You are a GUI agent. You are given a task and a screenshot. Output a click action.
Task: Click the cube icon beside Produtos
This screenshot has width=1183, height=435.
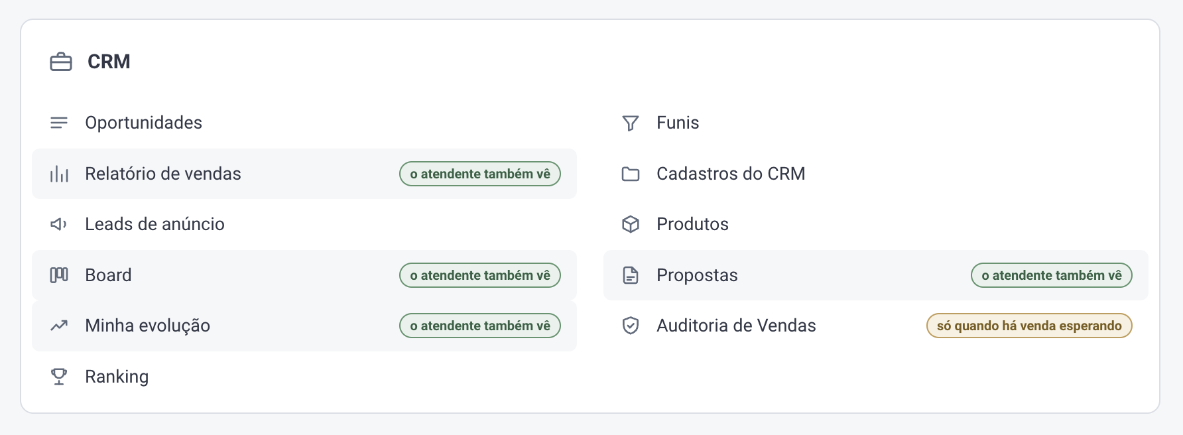pyautogui.click(x=631, y=224)
